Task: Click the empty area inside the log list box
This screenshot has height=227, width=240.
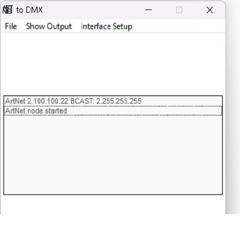Action: [113, 155]
